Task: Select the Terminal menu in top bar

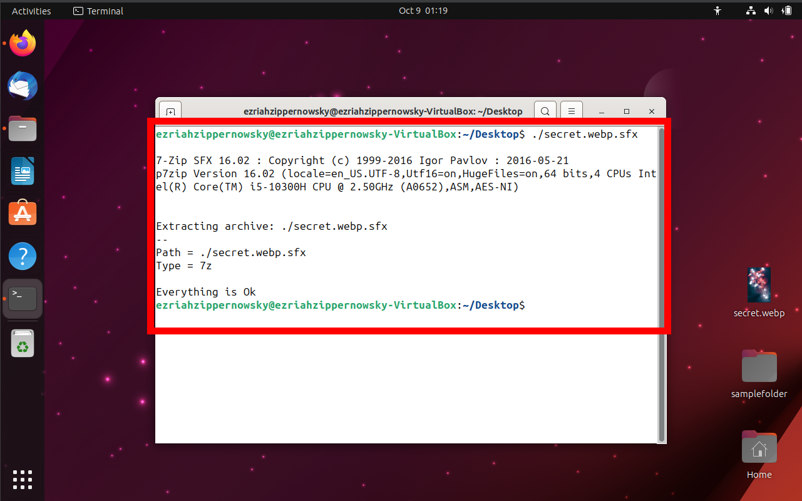Action: tap(98, 11)
